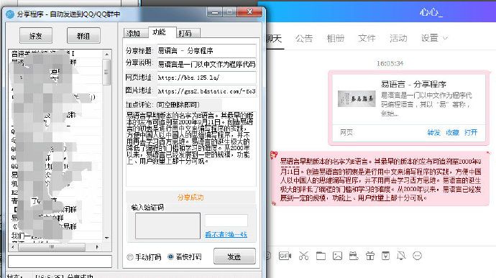This screenshot has height=278, width=496.
Task: Click the pink message bubble text
Action: click(381, 180)
